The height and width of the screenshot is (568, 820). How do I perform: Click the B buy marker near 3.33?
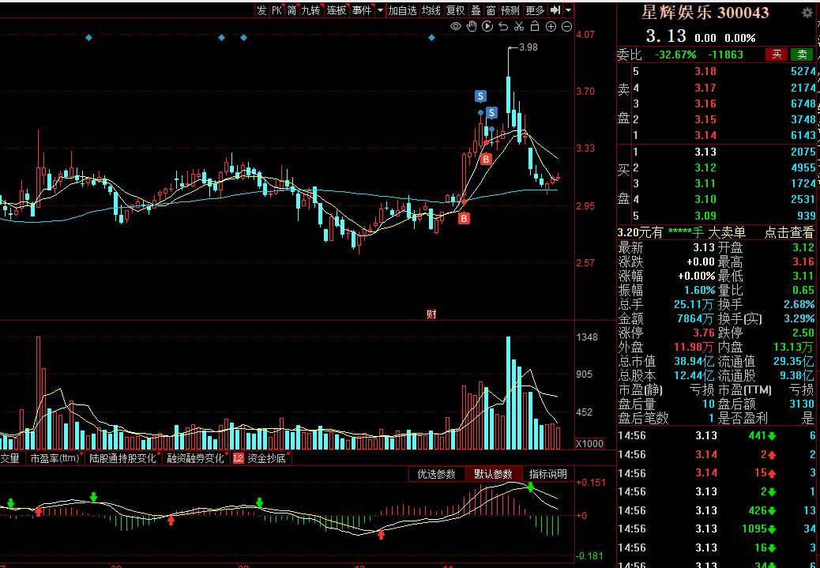click(x=487, y=159)
